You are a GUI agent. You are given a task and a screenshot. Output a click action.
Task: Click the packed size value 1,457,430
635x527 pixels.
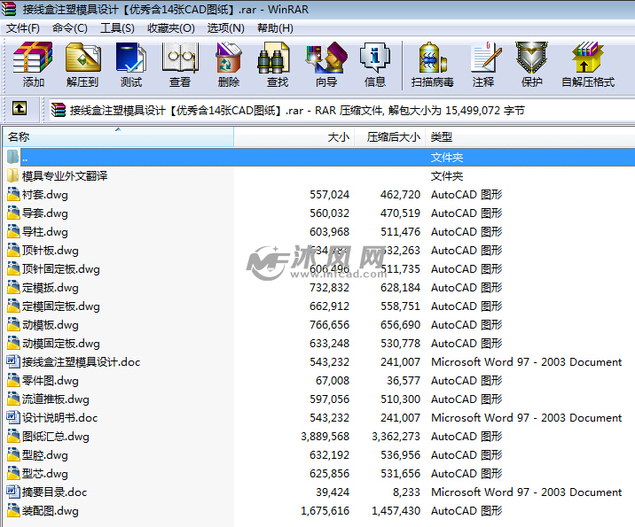click(396, 511)
